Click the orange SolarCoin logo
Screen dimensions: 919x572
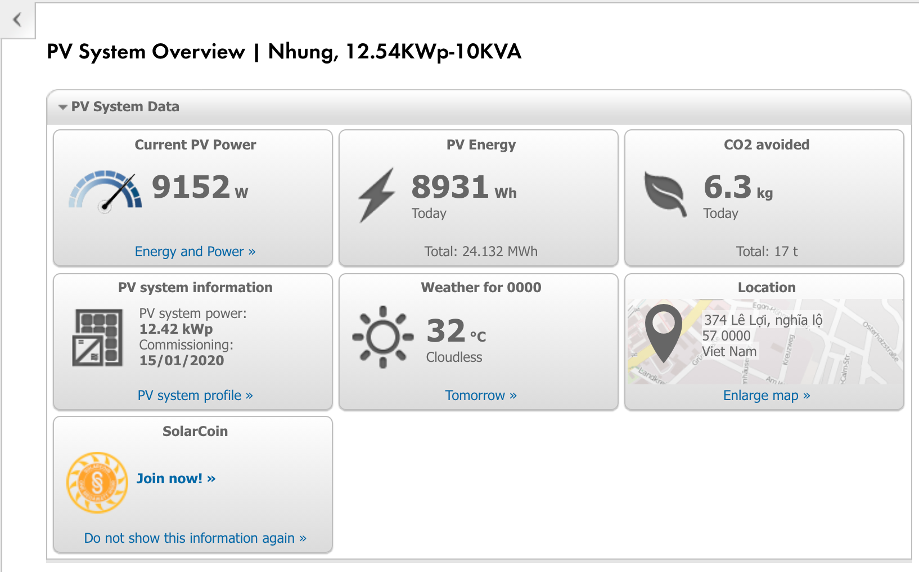pos(97,482)
